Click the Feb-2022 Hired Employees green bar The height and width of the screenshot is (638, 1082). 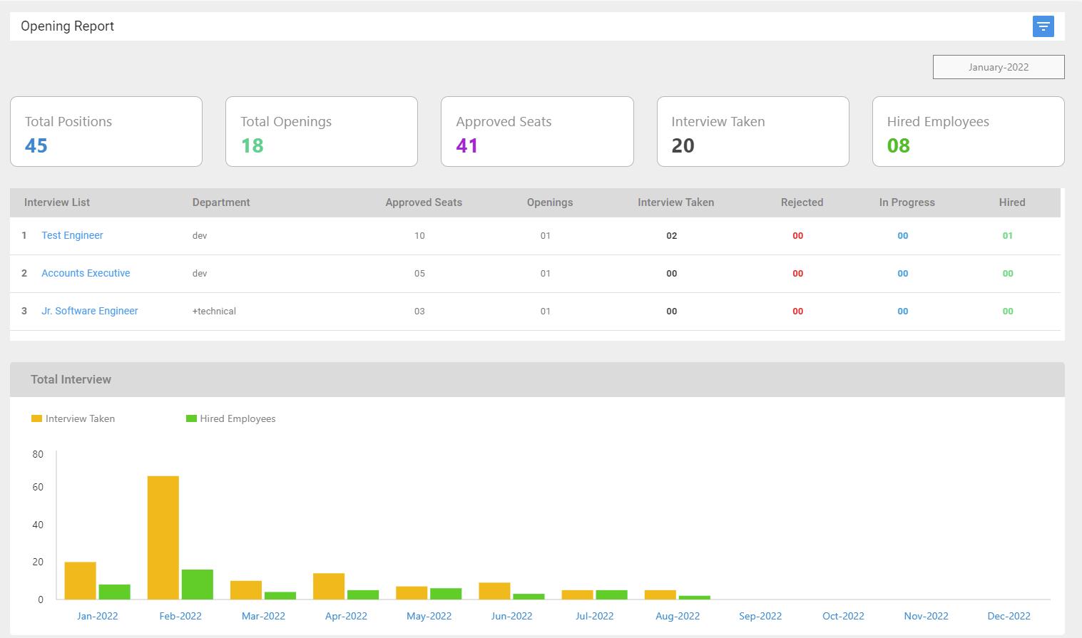click(198, 585)
